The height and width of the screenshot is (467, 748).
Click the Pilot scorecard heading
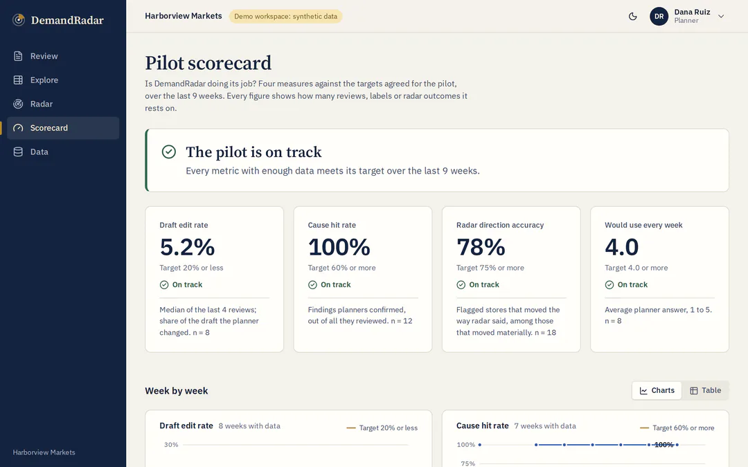click(x=208, y=63)
